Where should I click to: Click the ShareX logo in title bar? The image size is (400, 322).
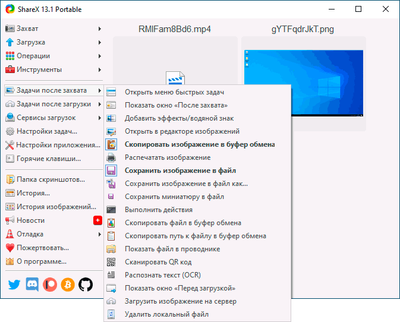pyautogui.click(x=10, y=9)
